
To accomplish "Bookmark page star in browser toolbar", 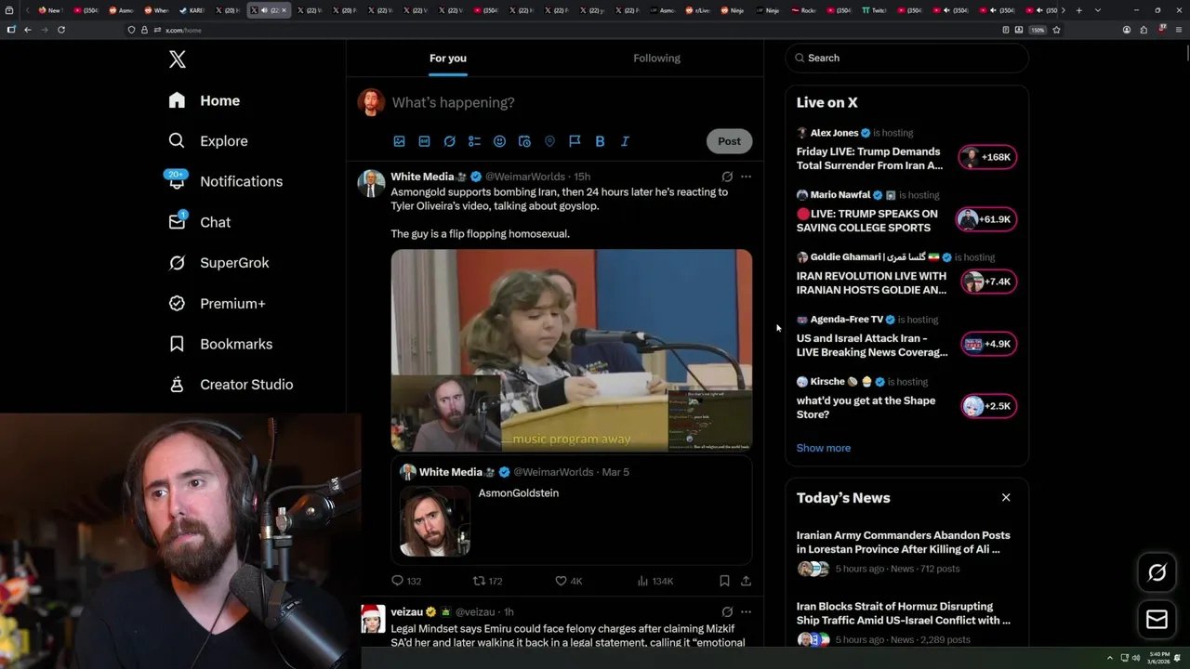I will click(x=1056, y=30).
